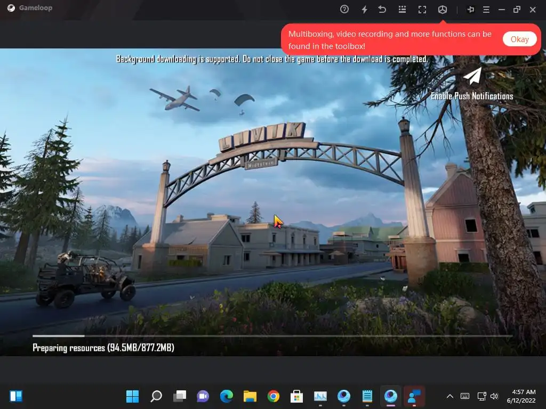Viewport: 546px width, 409px height.
Task: Open the Windows widgets panel
Action: tap(16, 396)
